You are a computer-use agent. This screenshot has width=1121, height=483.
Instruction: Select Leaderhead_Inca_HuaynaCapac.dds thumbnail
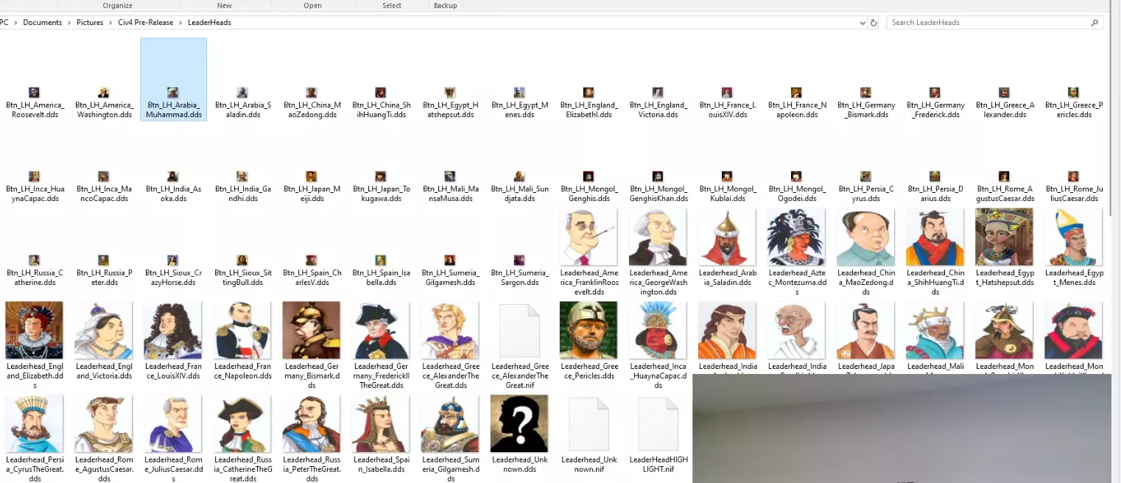(x=658, y=331)
